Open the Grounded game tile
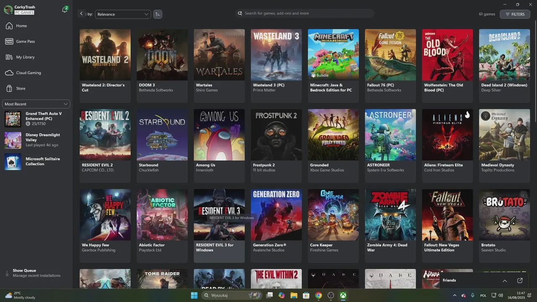The image size is (537, 302). (x=333, y=146)
